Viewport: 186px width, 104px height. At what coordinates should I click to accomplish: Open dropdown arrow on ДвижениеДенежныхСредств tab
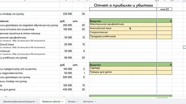[37, 101]
